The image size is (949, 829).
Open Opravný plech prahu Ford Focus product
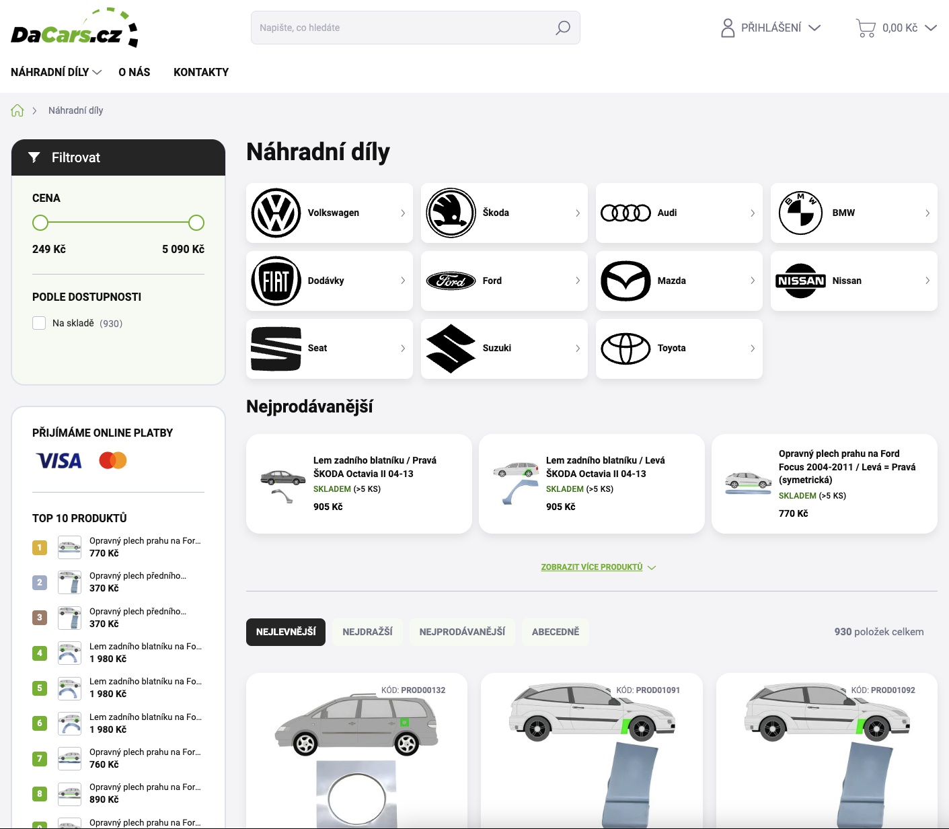click(x=825, y=484)
